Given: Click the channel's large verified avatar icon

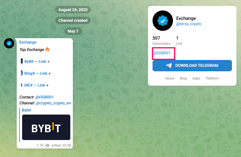Looking at the screenshot, I should click(163, 21).
